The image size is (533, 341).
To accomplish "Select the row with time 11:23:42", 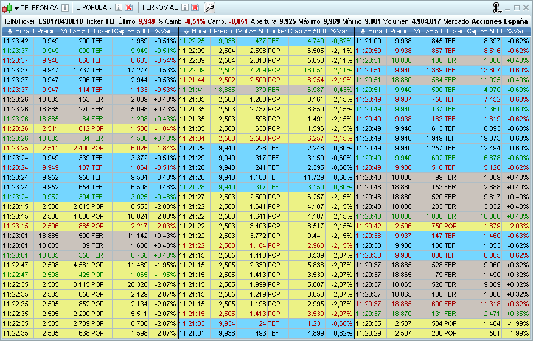I will point(89,41).
